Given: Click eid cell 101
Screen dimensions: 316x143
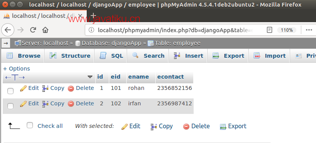Looking at the screenshot, I should (x=116, y=88).
